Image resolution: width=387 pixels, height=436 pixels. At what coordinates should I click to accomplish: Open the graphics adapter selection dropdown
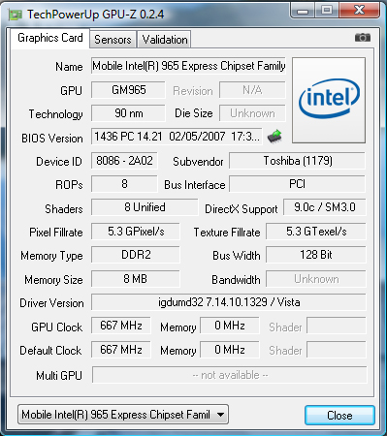[x=123, y=415]
